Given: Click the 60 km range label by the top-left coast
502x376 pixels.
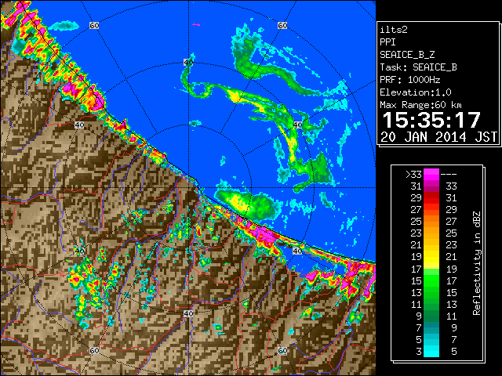Looking at the screenshot, I should pos(94,25).
